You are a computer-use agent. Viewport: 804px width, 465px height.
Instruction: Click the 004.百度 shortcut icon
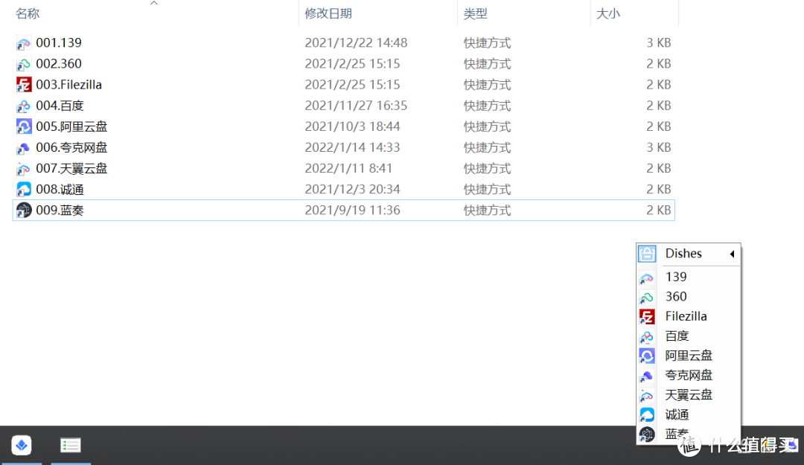click(24, 106)
